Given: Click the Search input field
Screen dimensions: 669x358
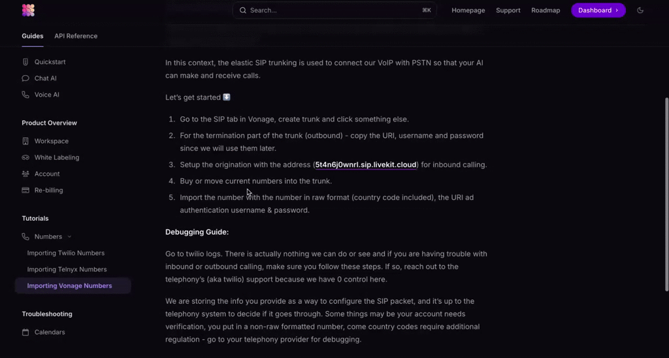Looking at the screenshot, I should click(x=334, y=10).
